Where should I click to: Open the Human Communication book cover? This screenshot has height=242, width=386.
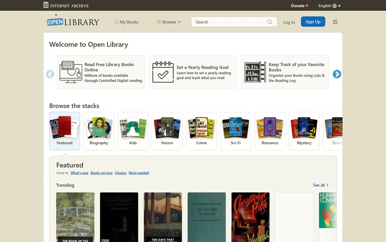pos(328,210)
